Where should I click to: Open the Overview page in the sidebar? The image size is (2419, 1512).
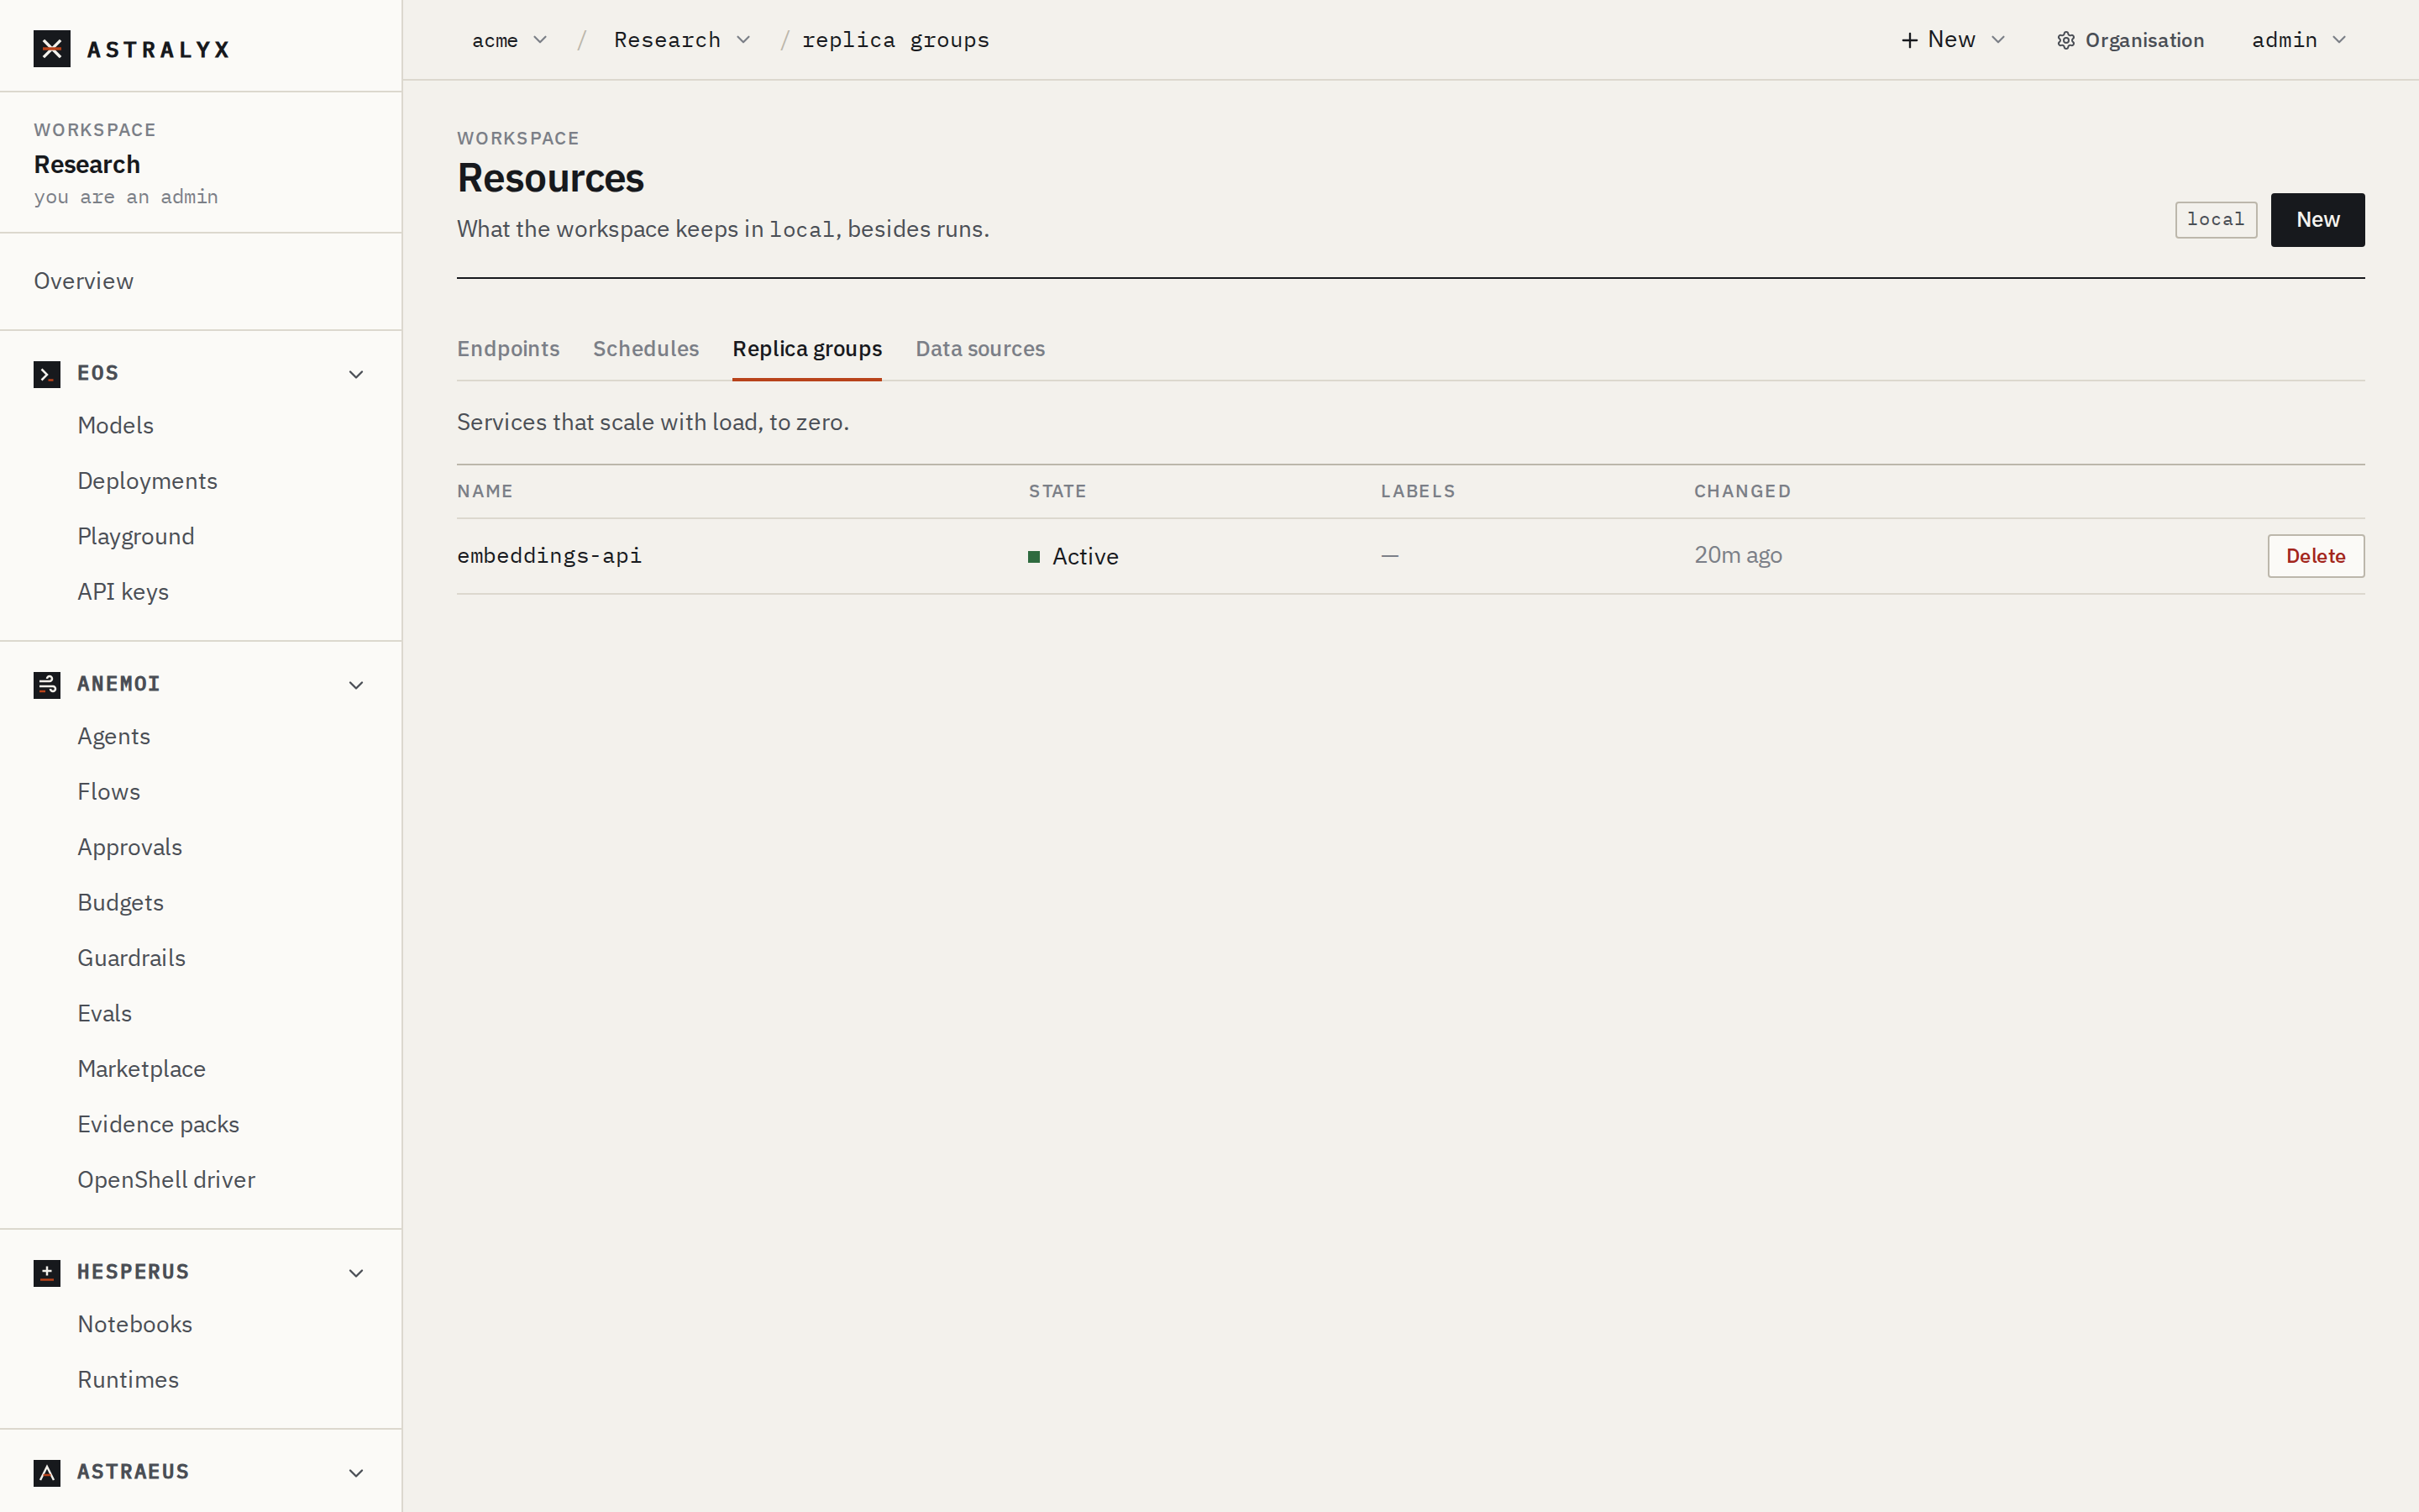[84, 281]
